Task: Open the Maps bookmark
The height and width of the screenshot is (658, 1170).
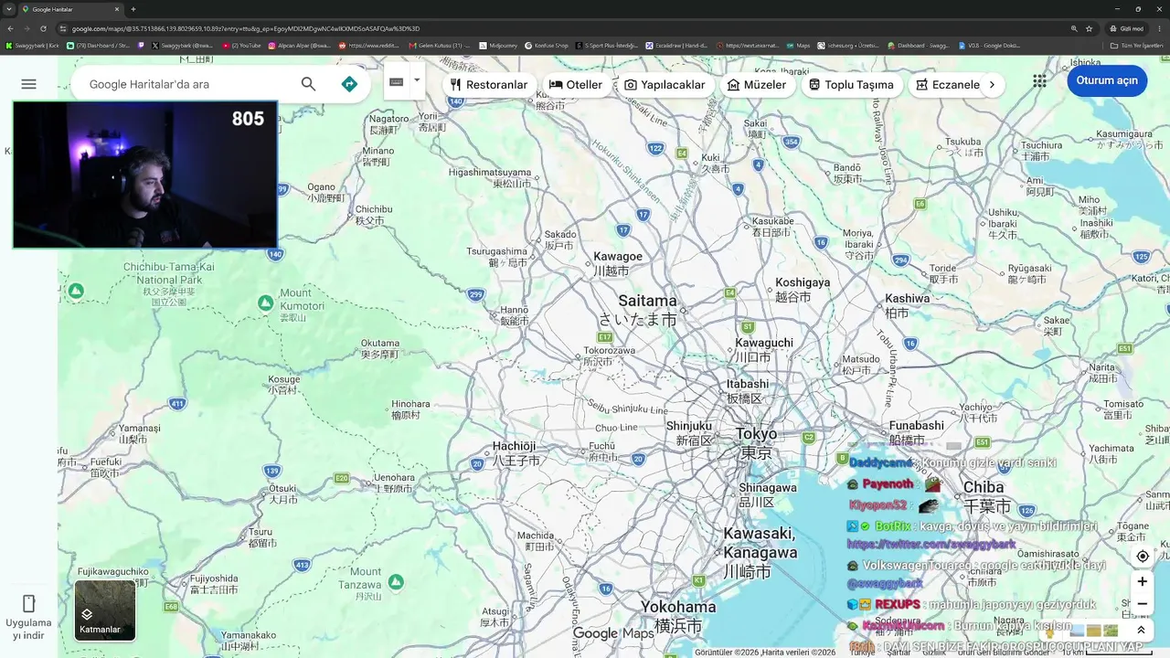Action: coord(799,45)
